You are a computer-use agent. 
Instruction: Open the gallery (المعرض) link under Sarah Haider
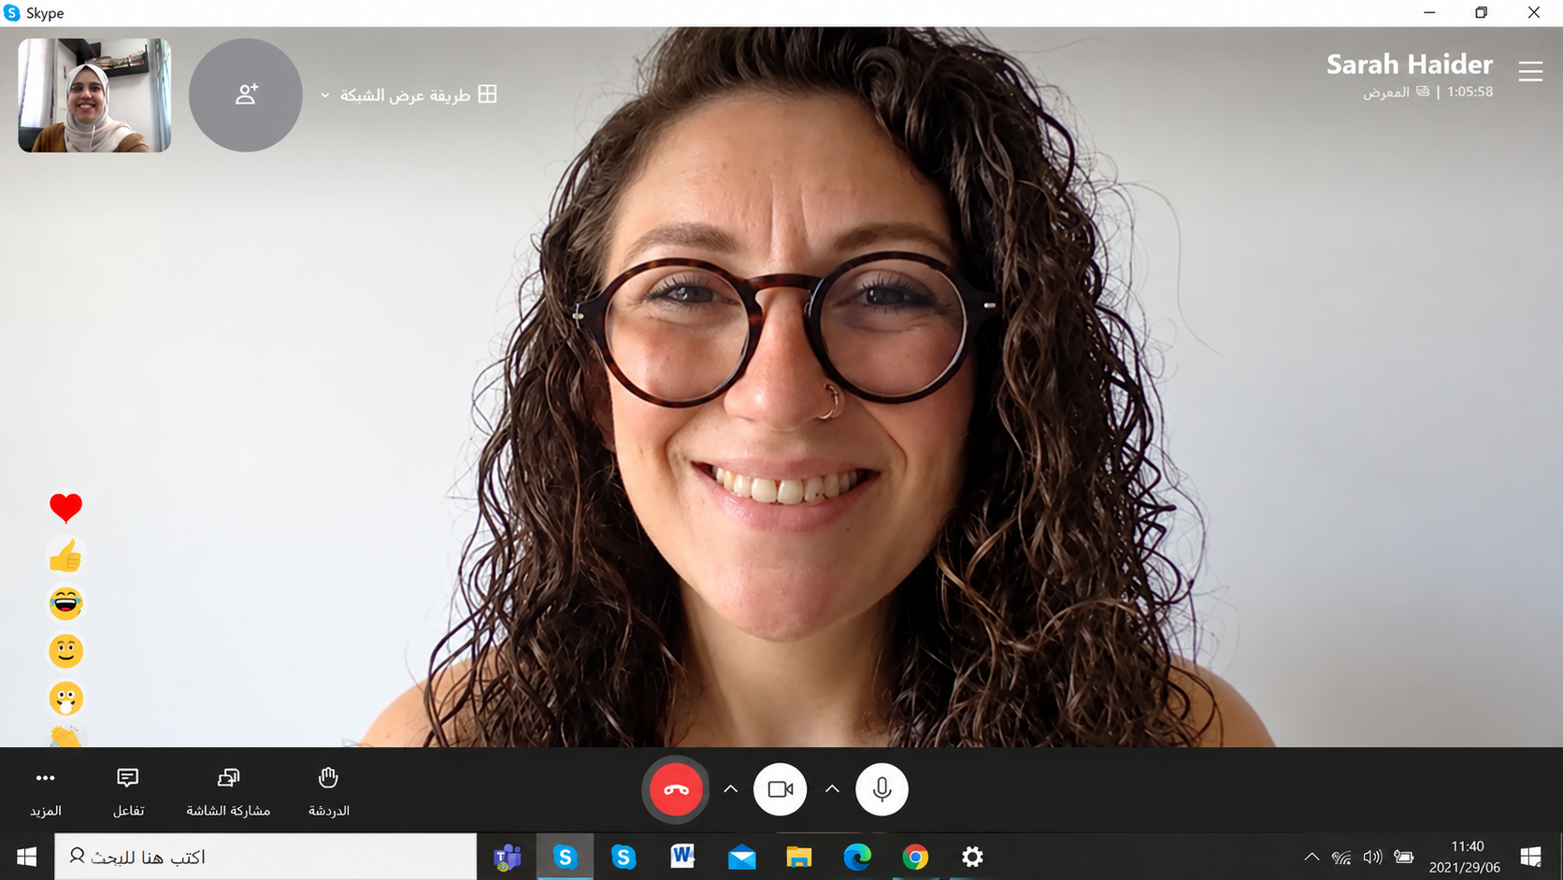[1396, 92]
